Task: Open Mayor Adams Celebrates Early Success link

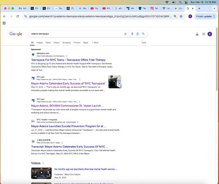Action: coord(68,83)
